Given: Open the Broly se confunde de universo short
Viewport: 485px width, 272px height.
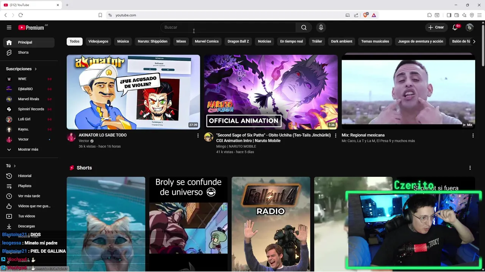Looking at the screenshot, I should pos(188,224).
